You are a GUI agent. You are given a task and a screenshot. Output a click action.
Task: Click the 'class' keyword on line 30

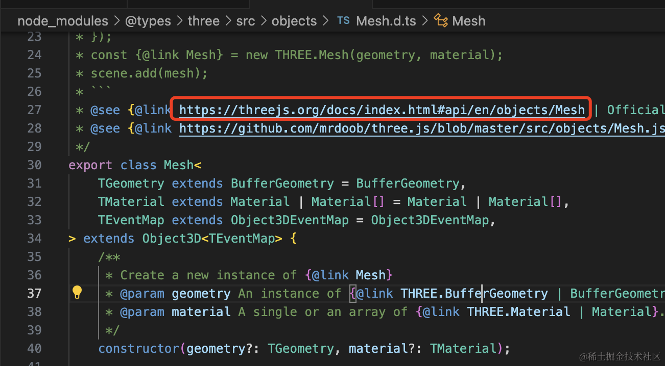pyautogui.click(x=138, y=165)
